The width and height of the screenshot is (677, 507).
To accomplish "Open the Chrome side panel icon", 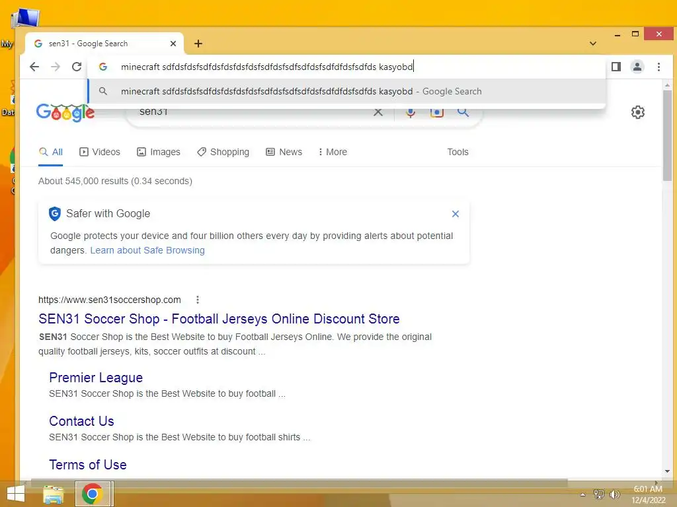I will [616, 67].
